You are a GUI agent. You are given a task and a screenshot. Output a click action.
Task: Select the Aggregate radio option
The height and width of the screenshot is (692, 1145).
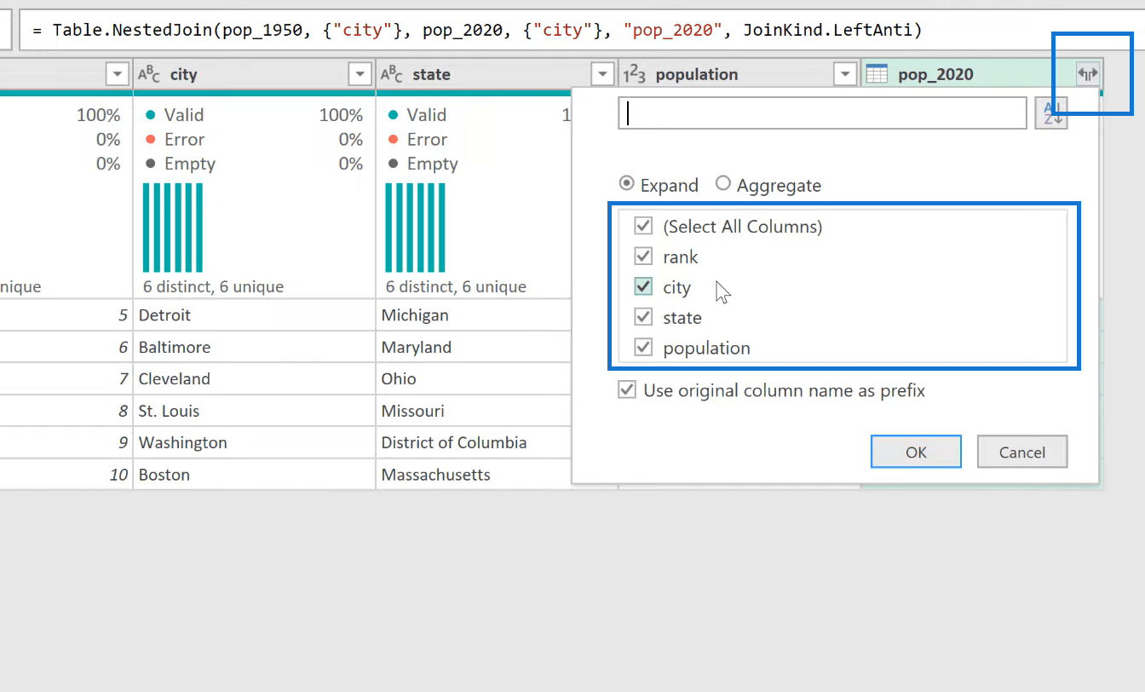pos(723,184)
